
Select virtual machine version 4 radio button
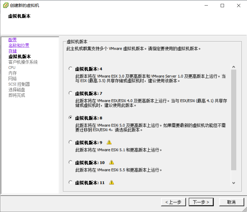click(70, 69)
